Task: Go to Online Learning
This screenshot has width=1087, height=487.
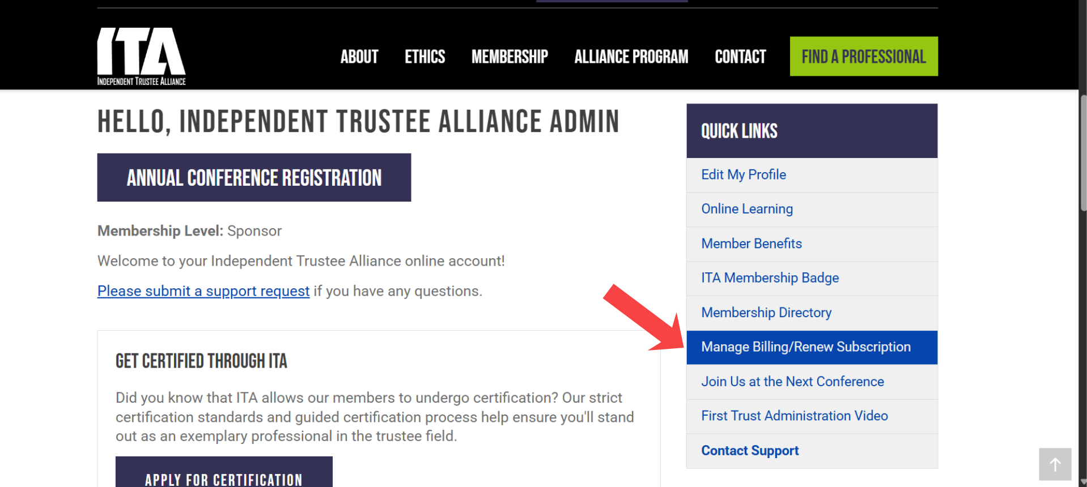Action: (746, 209)
